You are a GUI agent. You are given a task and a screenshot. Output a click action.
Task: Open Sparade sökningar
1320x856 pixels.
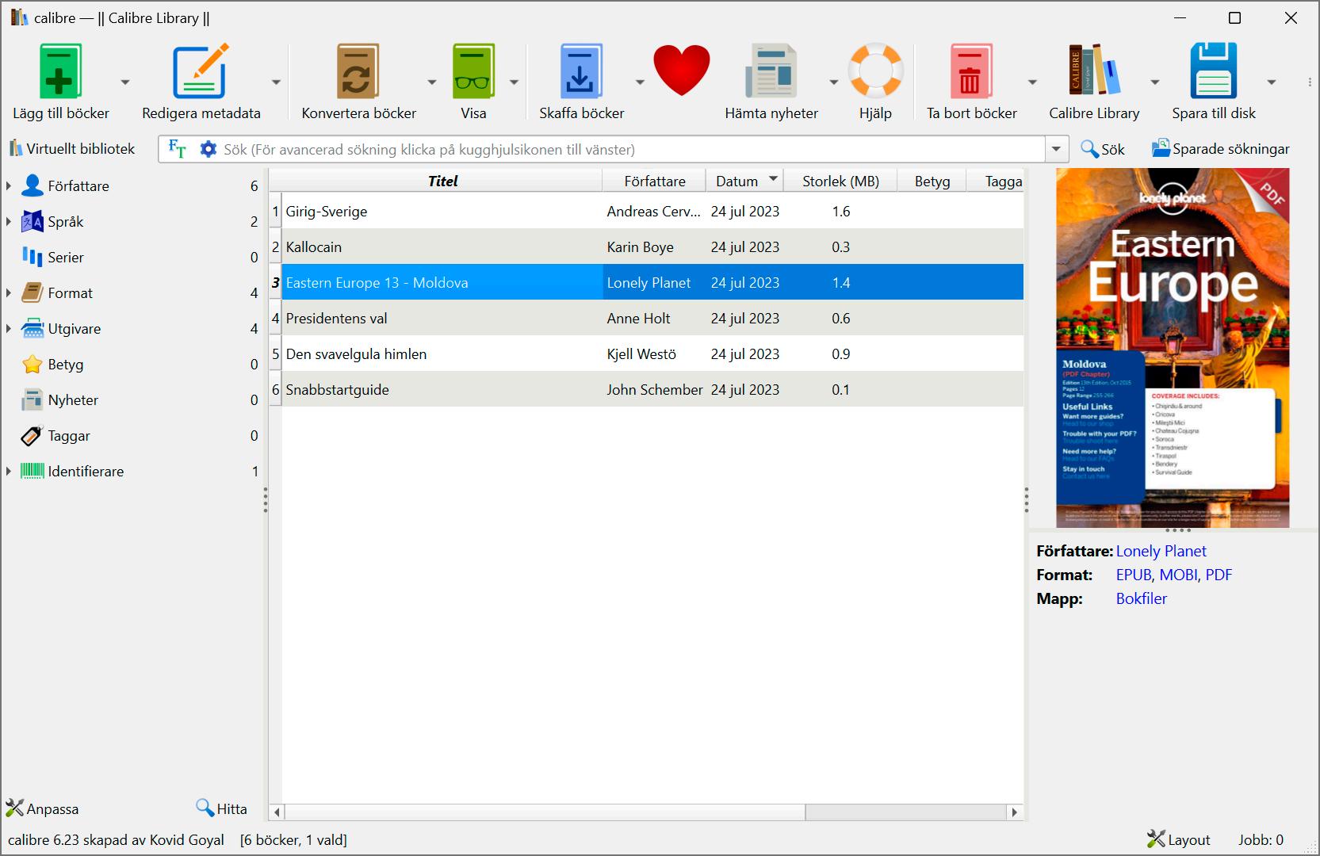(x=1221, y=149)
